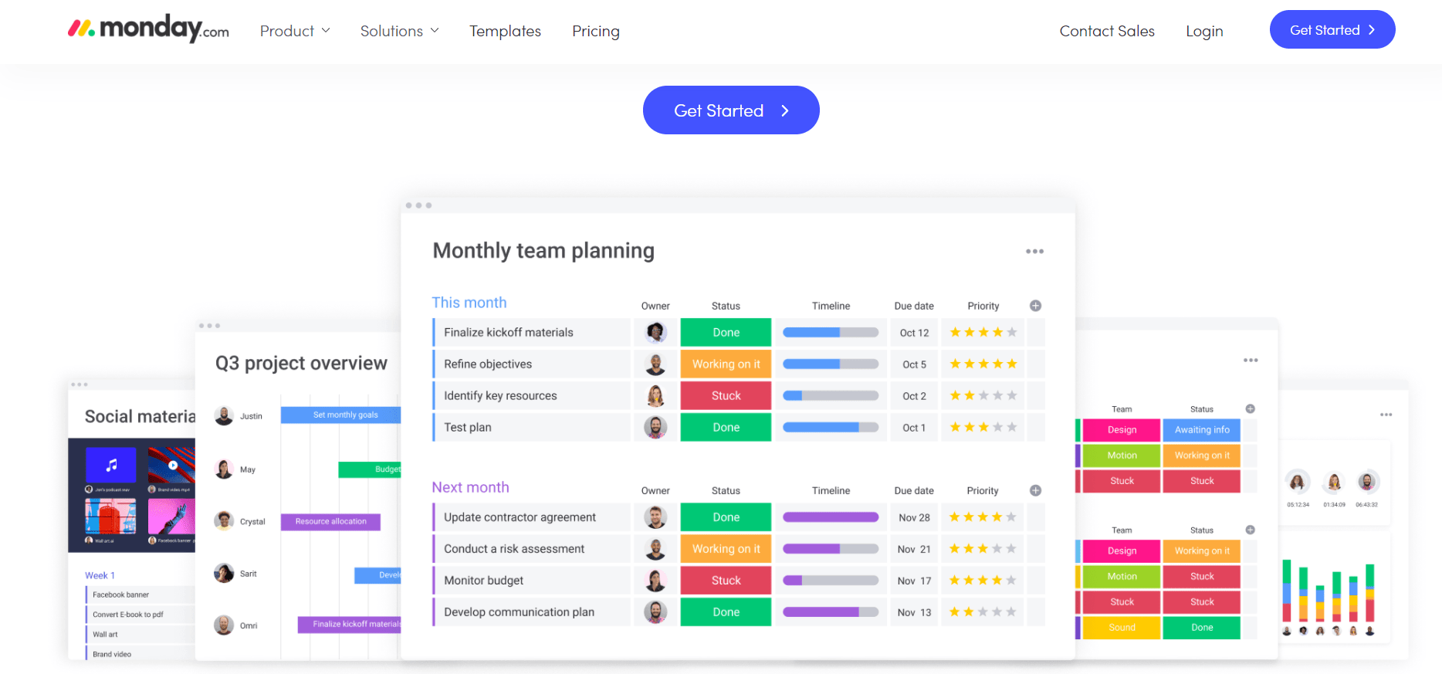Click the Oct 12 due date cell
Image resolution: width=1442 pixels, height=674 pixels.
tap(914, 333)
